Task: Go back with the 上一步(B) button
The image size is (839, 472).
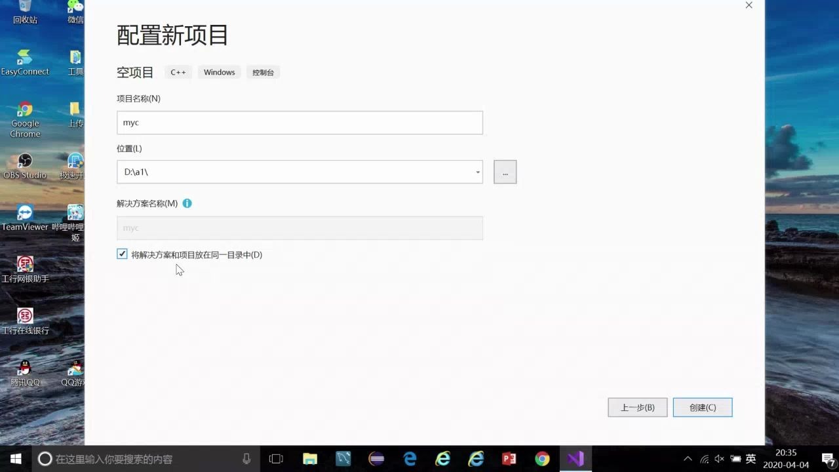Action: coord(637,407)
